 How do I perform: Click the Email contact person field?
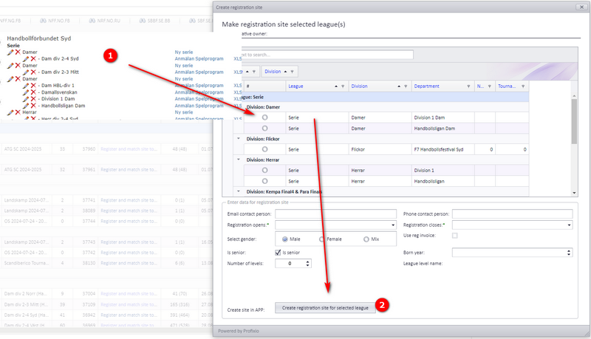(335, 214)
